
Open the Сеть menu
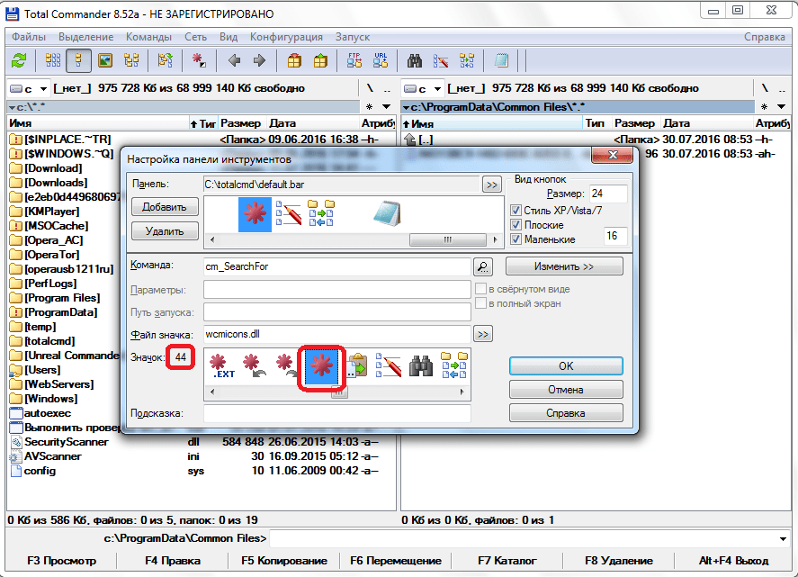pyautogui.click(x=195, y=37)
